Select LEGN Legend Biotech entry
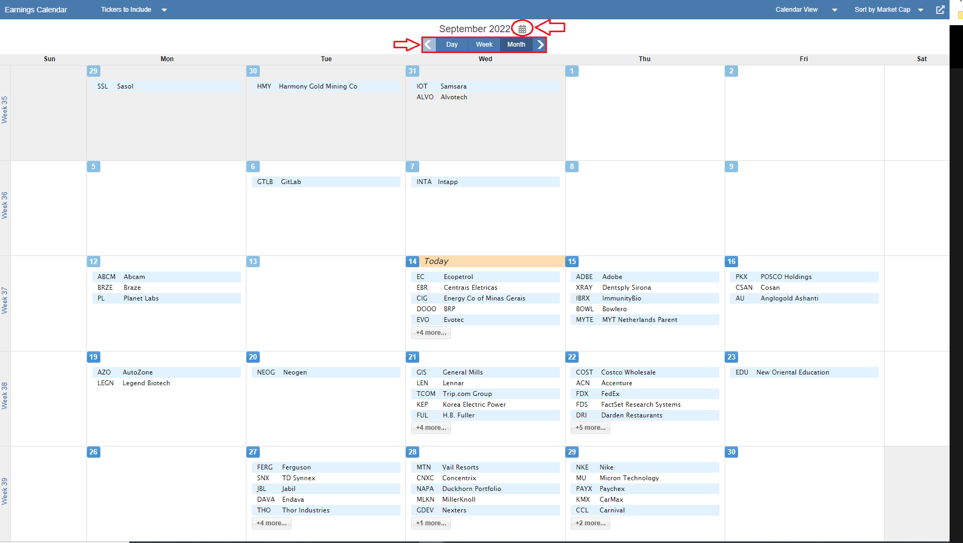The height and width of the screenshot is (543, 963). [x=166, y=383]
